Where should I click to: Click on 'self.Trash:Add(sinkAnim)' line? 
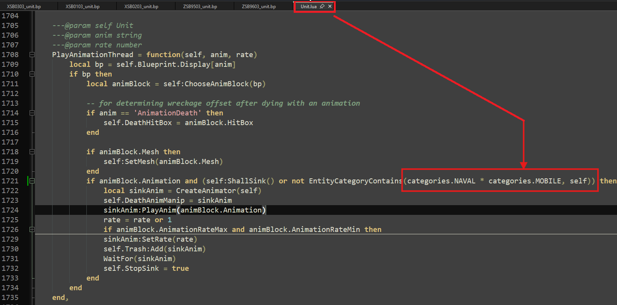(x=155, y=249)
